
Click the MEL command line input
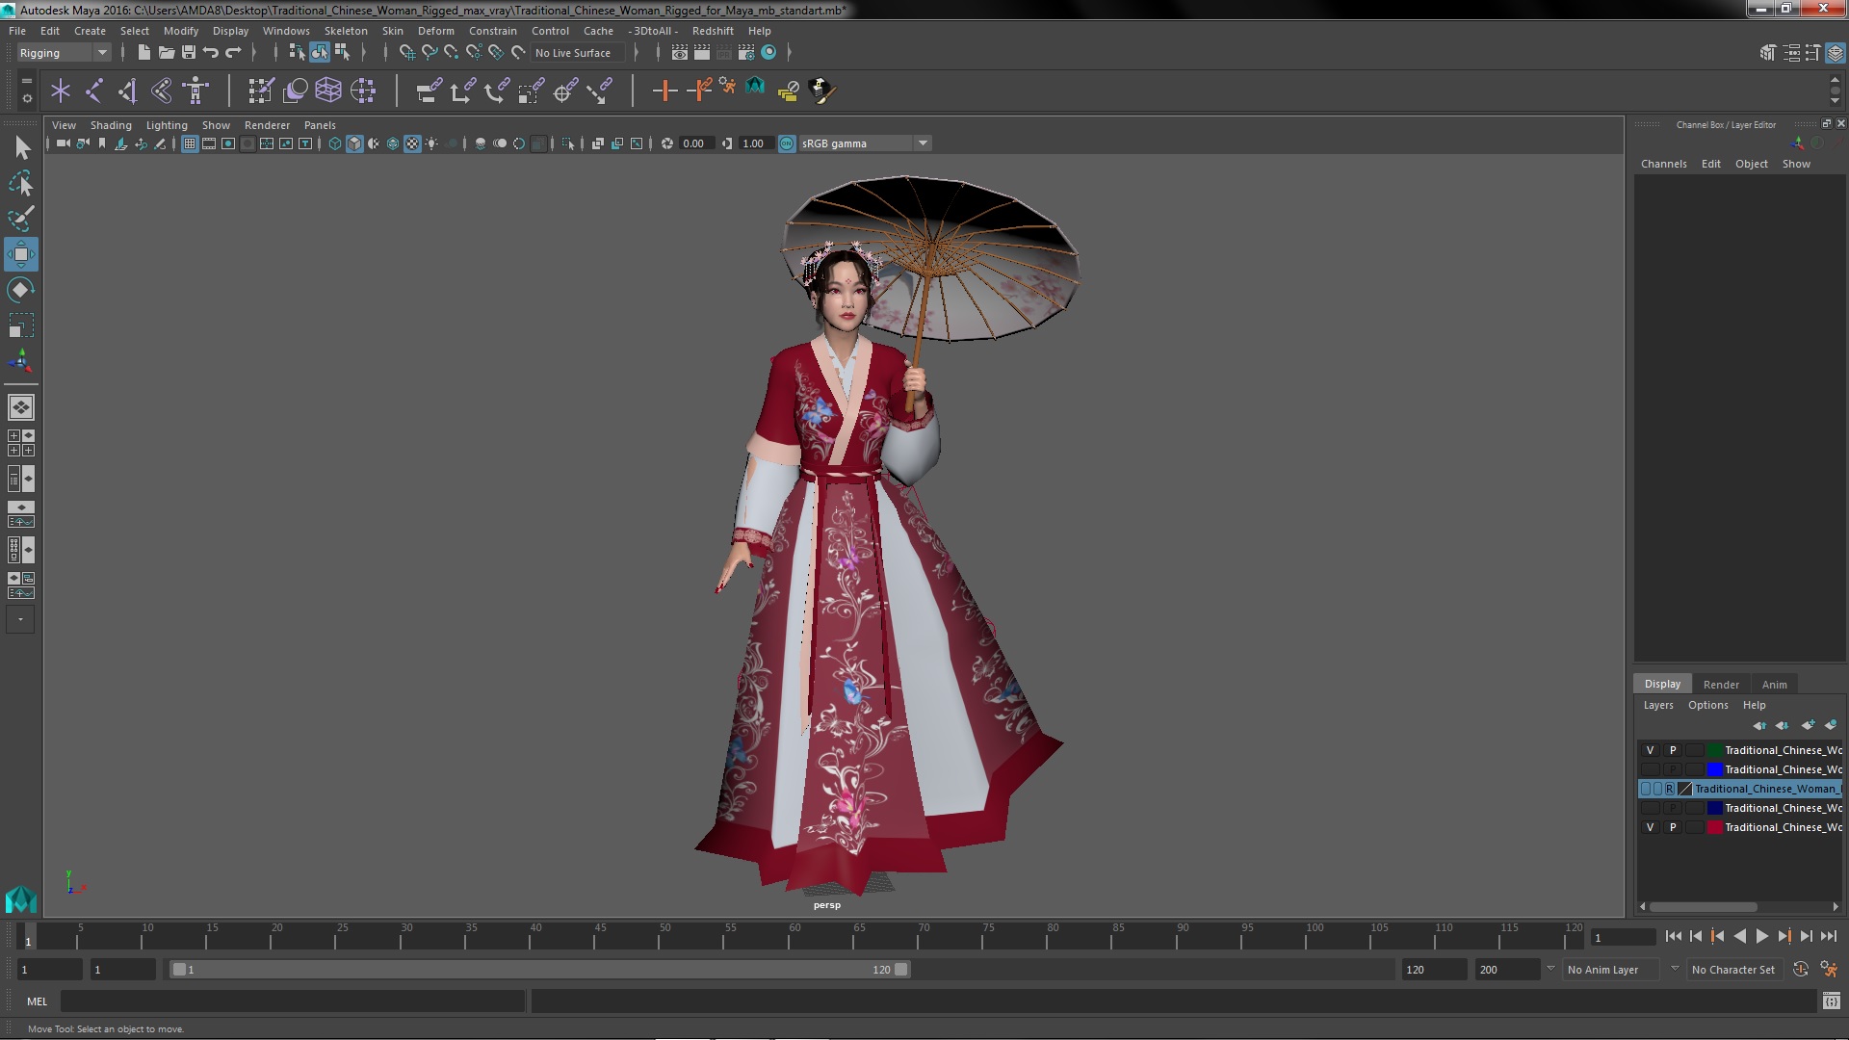pos(293,1001)
